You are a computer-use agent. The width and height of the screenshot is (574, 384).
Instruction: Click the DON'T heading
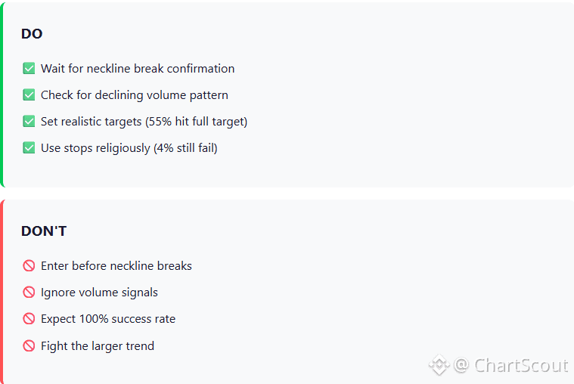point(44,231)
